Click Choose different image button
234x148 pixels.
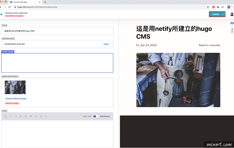(x=16, y=99)
